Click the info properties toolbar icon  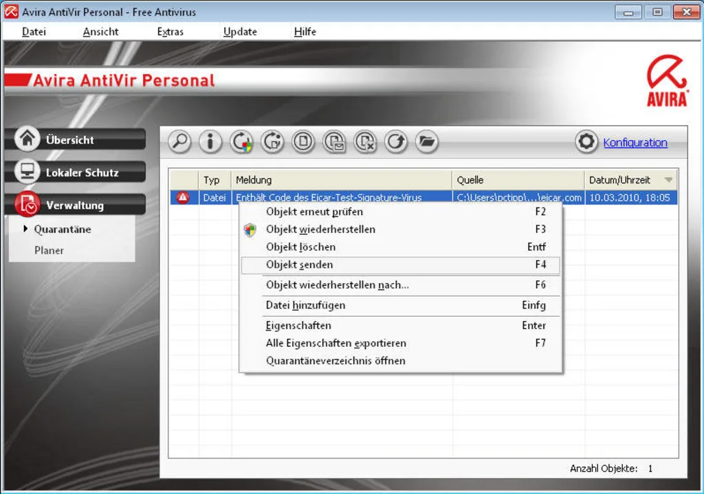click(210, 142)
